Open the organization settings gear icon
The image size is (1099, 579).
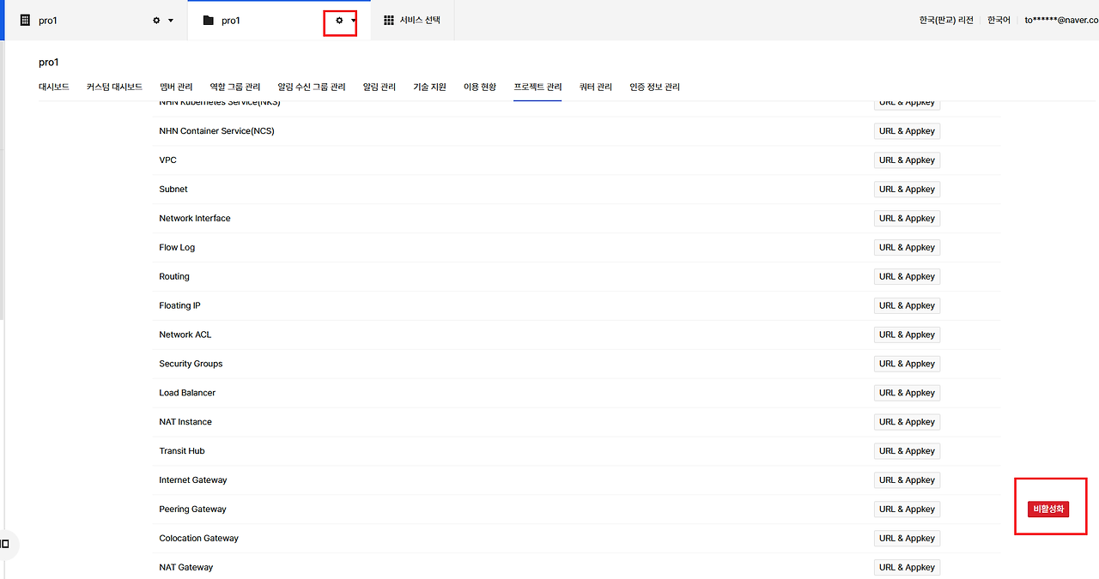click(x=156, y=20)
